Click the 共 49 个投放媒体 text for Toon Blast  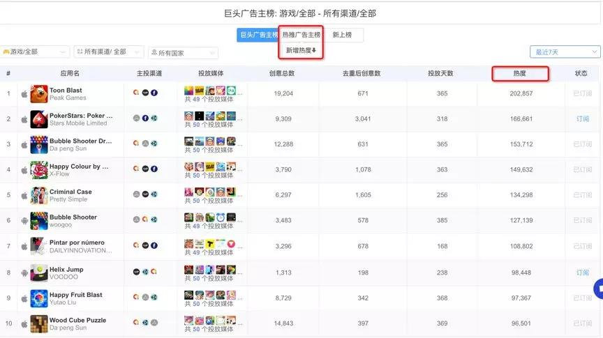(209, 100)
